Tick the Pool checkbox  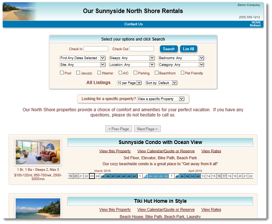tap(62, 73)
